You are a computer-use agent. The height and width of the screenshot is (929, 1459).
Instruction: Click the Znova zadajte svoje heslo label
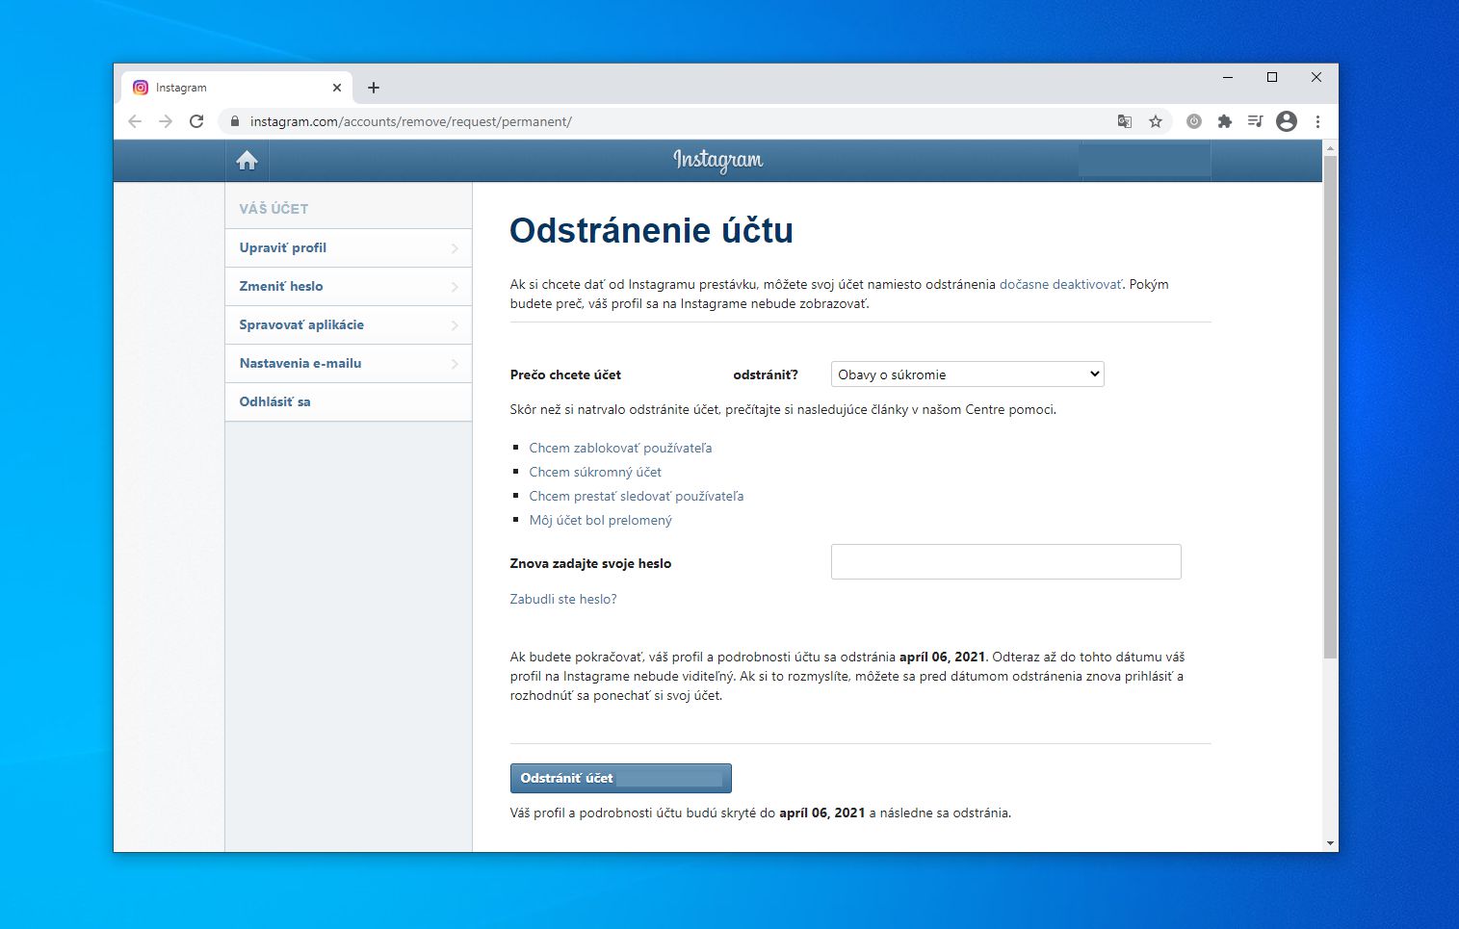590,563
